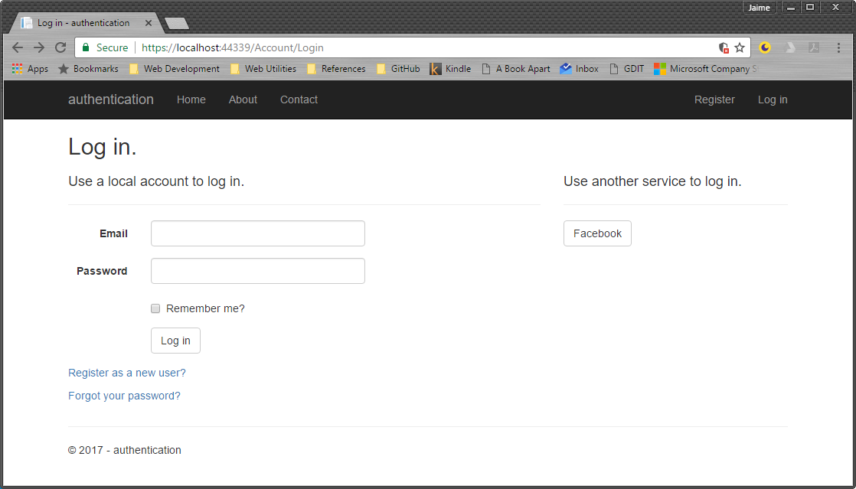
Task: Click inside the Email text field
Action: pos(258,233)
